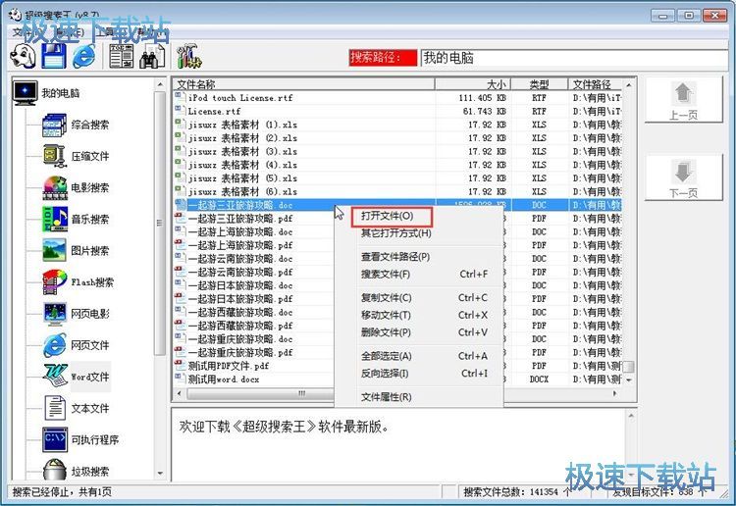The height and width of the screenshot is (506, 736).
Task: Choose 文件属性(R) in context menu
Action: click(x=418, y=397)
